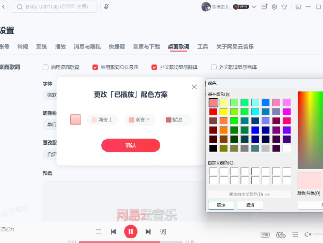Open the 快捷键 tab
This screenshot has width=323, height=243.
(x=117, y=47)
